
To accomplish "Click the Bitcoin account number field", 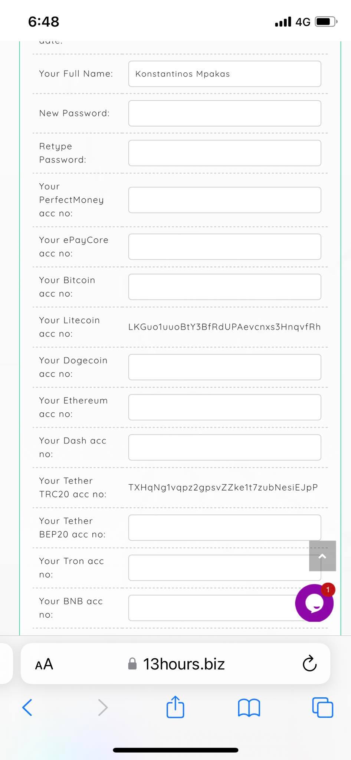I will coord(224,287).
